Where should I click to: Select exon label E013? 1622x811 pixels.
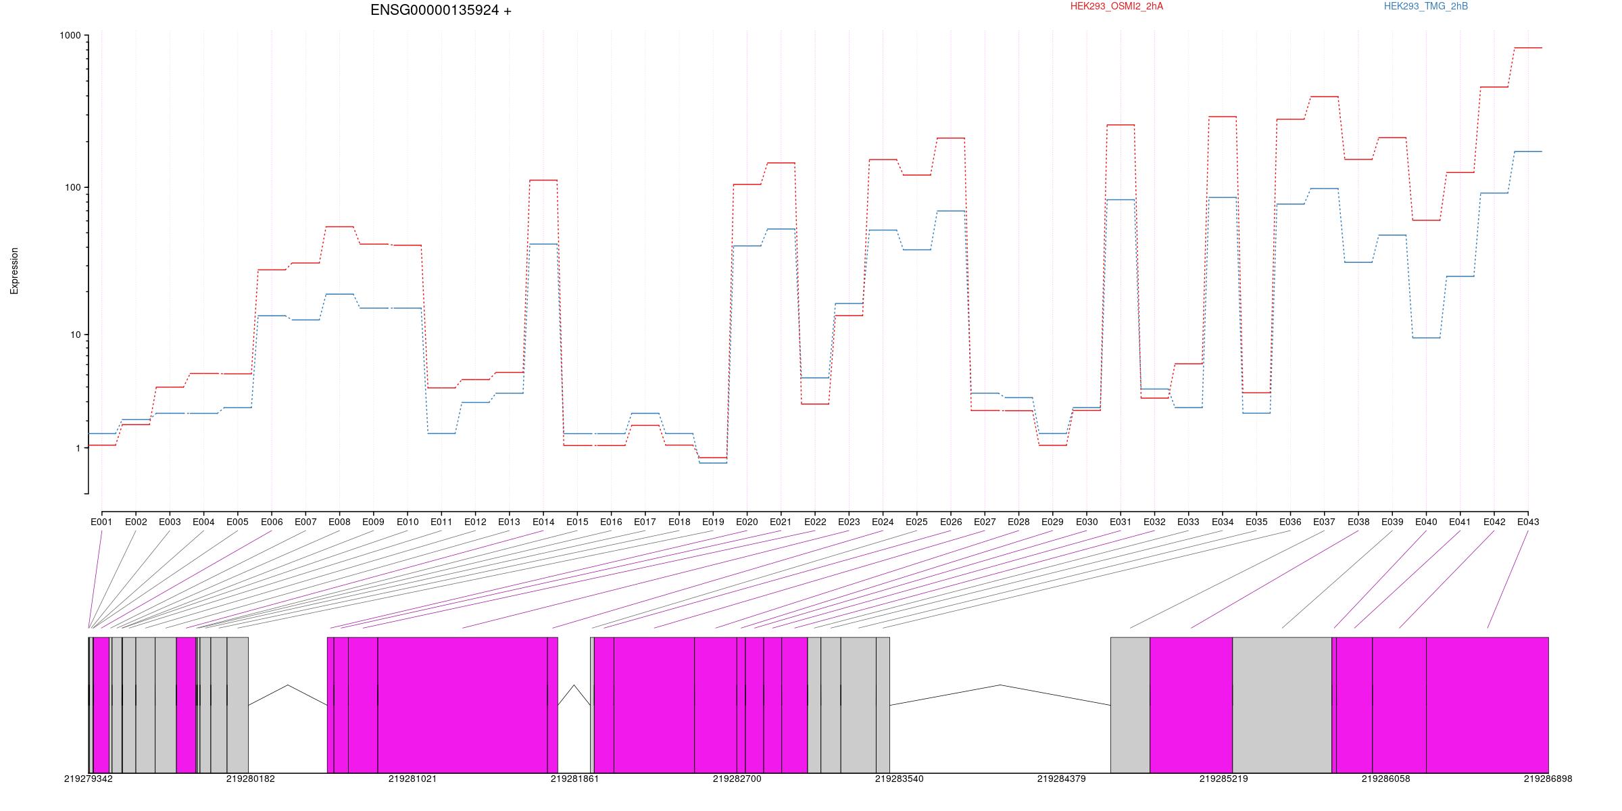(509, 522)
